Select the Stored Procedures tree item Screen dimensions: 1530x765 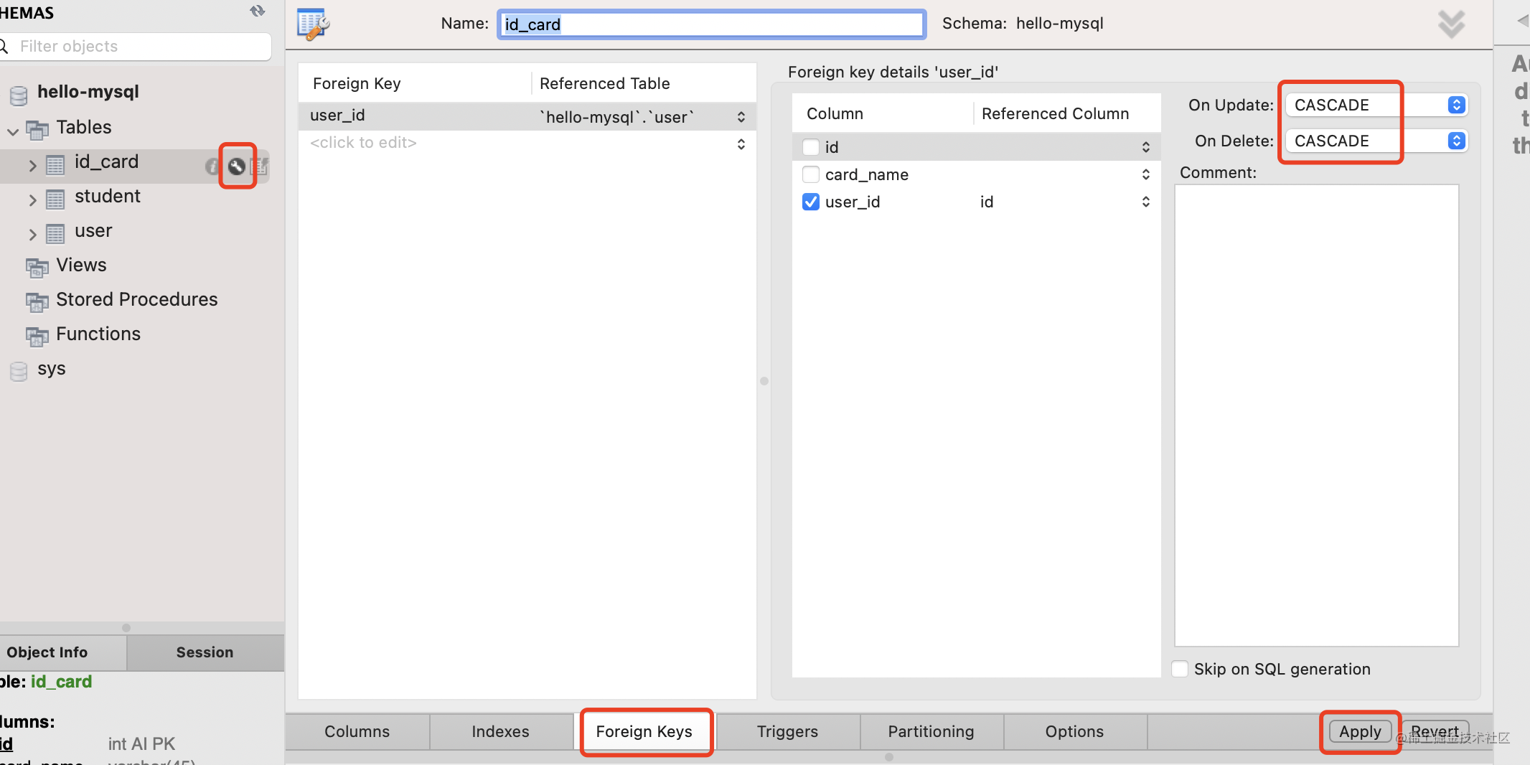pos(137,299)
